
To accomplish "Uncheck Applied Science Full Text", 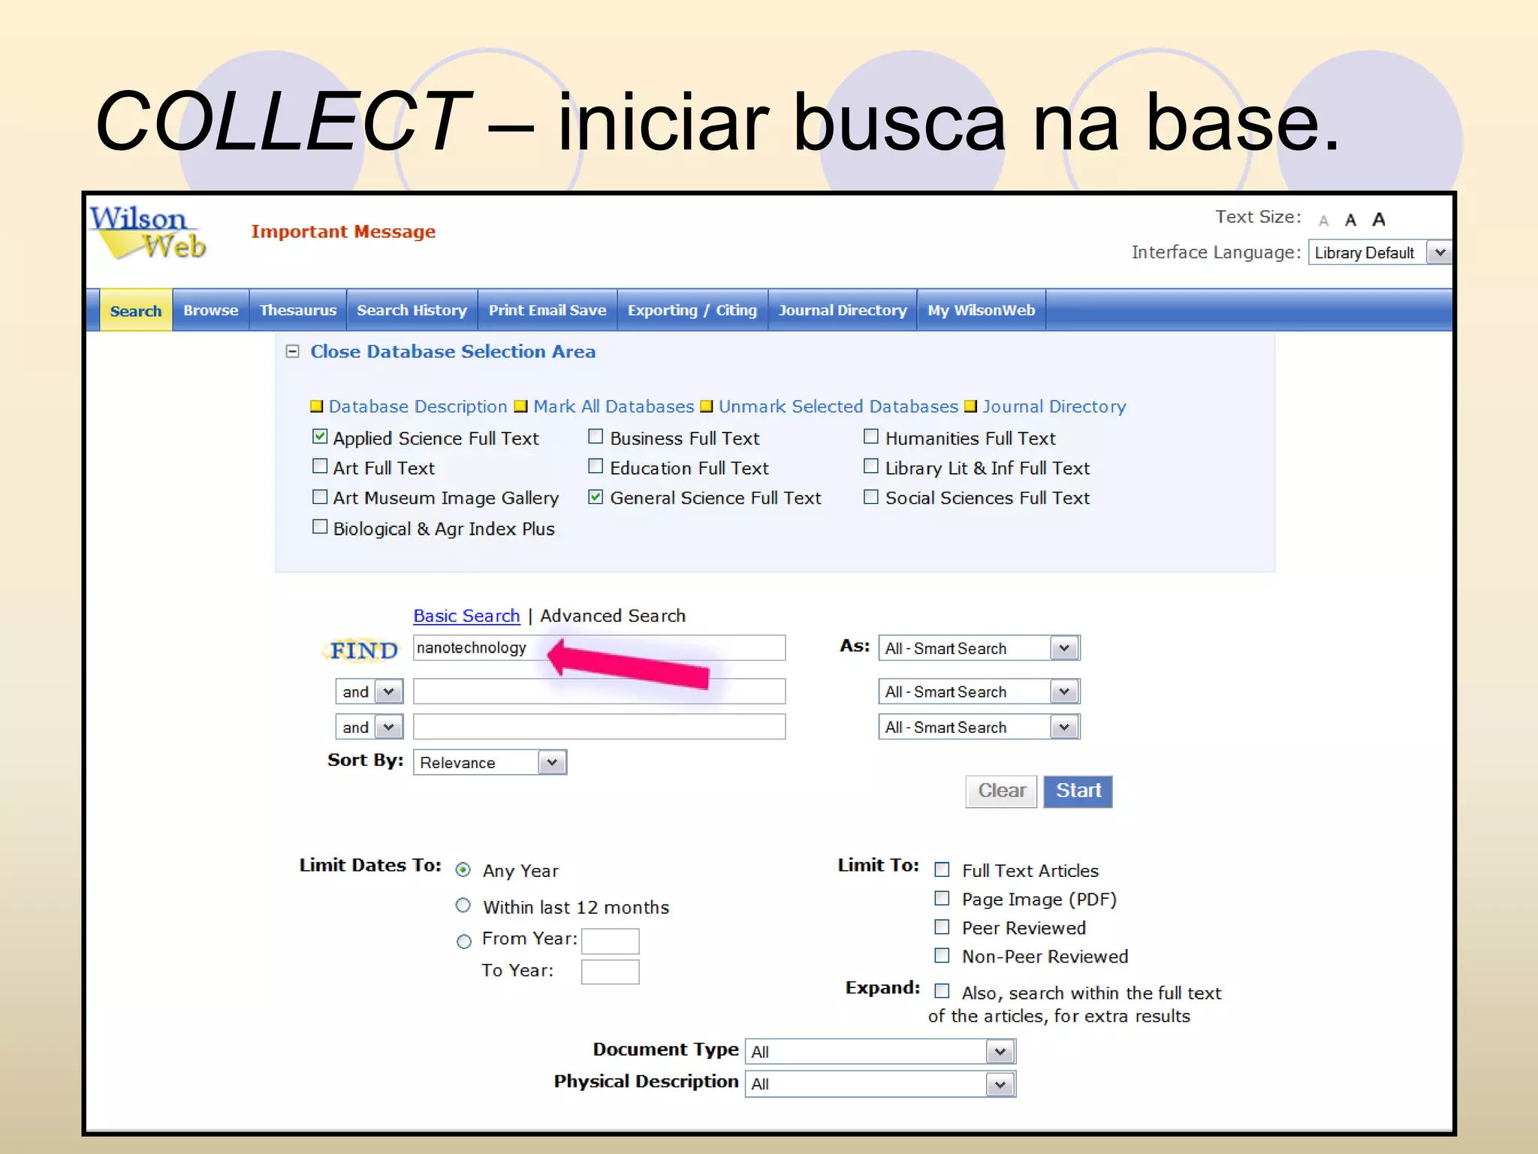I will [320, 436].
